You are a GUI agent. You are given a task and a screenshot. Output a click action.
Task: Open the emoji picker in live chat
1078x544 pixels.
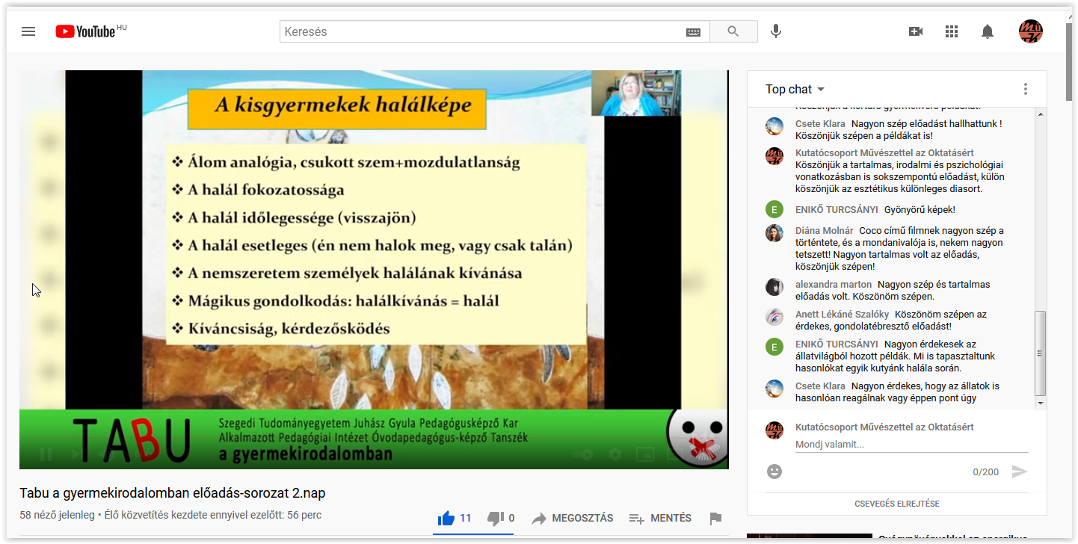(774, 472)
